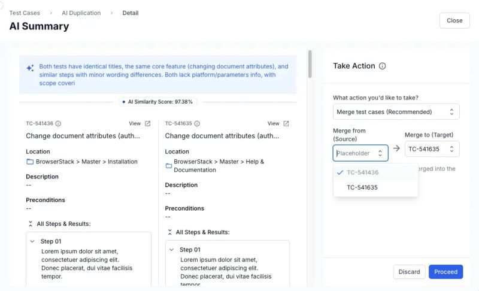This screenshot has width=479, height=291.
Task: Click the AI Similarity Score 97.38% badge
Action: point(157,102)
